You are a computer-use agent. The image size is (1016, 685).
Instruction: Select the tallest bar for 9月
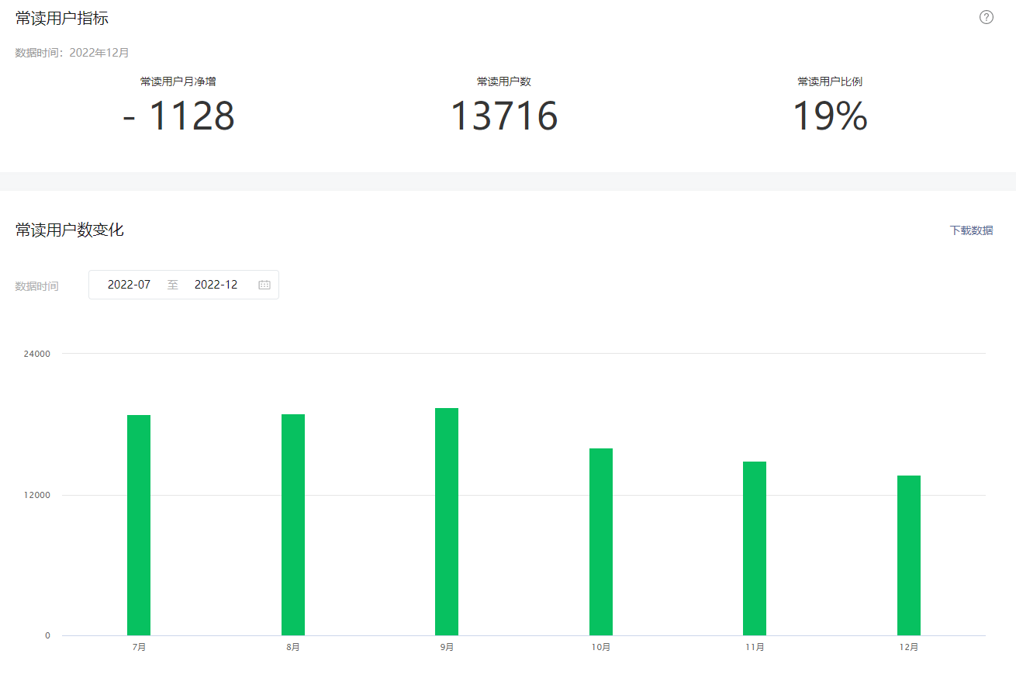pyautogui.click(x=447, y=521)
